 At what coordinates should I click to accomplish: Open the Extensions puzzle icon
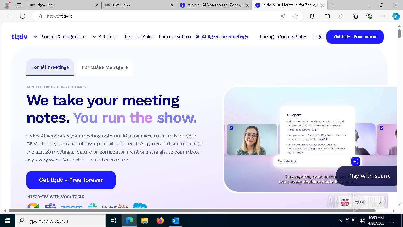pos(312,16)
